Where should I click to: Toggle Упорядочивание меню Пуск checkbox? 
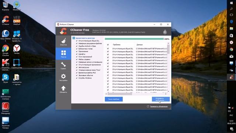click(x=77, y=70)
